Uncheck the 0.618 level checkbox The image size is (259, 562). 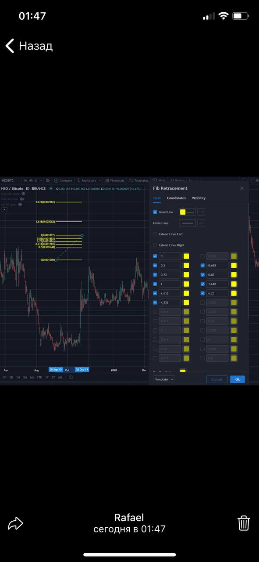click(x=202, y=265)
